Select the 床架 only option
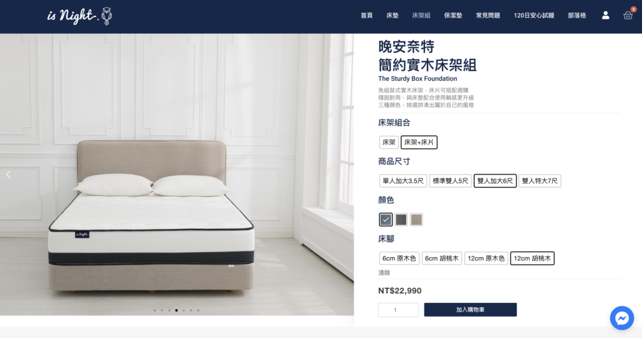Screen dimensions: 642x338 [389, 142]
